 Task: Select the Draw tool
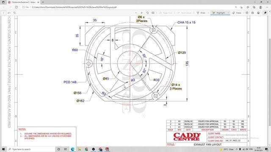pos(201,13)
